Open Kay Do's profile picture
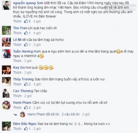This screenshot has height=133, width=138. (6, 70)
